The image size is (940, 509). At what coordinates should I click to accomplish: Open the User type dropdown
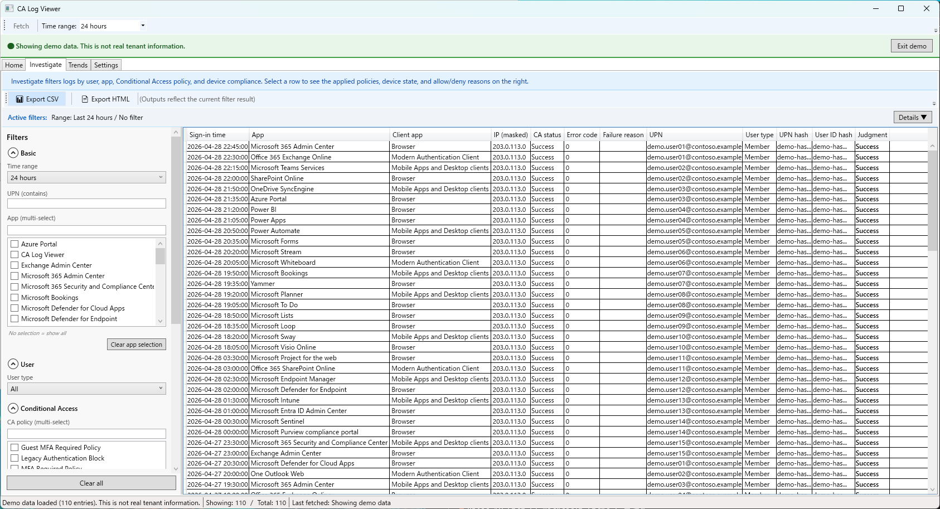(86, 389)
